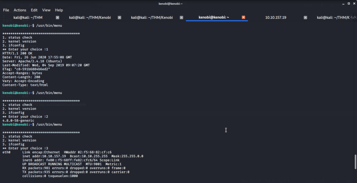Show the Help menu
The image size is (357, 183).
click(x=59, y=10)
